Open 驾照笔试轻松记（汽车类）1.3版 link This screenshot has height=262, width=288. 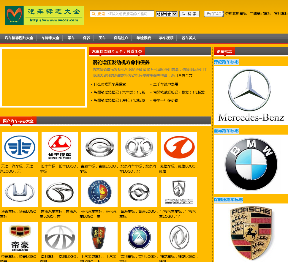point(119,92)
